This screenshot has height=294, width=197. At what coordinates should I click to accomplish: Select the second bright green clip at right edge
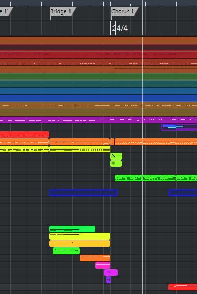(x=187, y=178)
